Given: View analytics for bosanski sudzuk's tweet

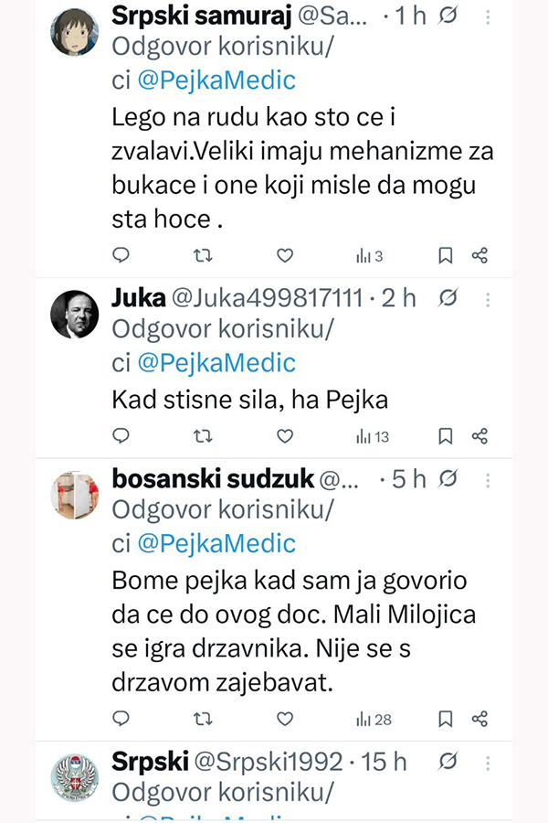Looking at the screenshot, I should point(373,720).
